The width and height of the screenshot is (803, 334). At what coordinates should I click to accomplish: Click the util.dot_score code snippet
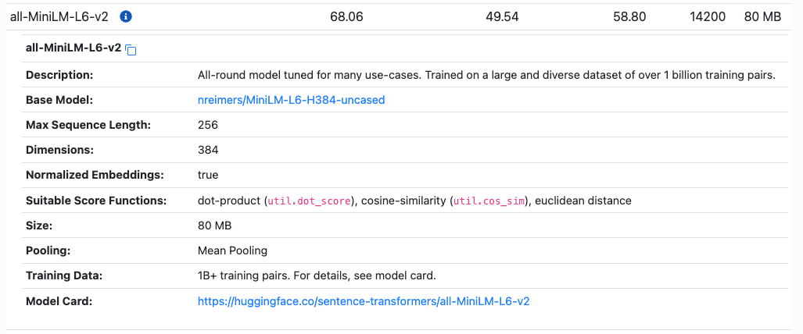[310, 201]
